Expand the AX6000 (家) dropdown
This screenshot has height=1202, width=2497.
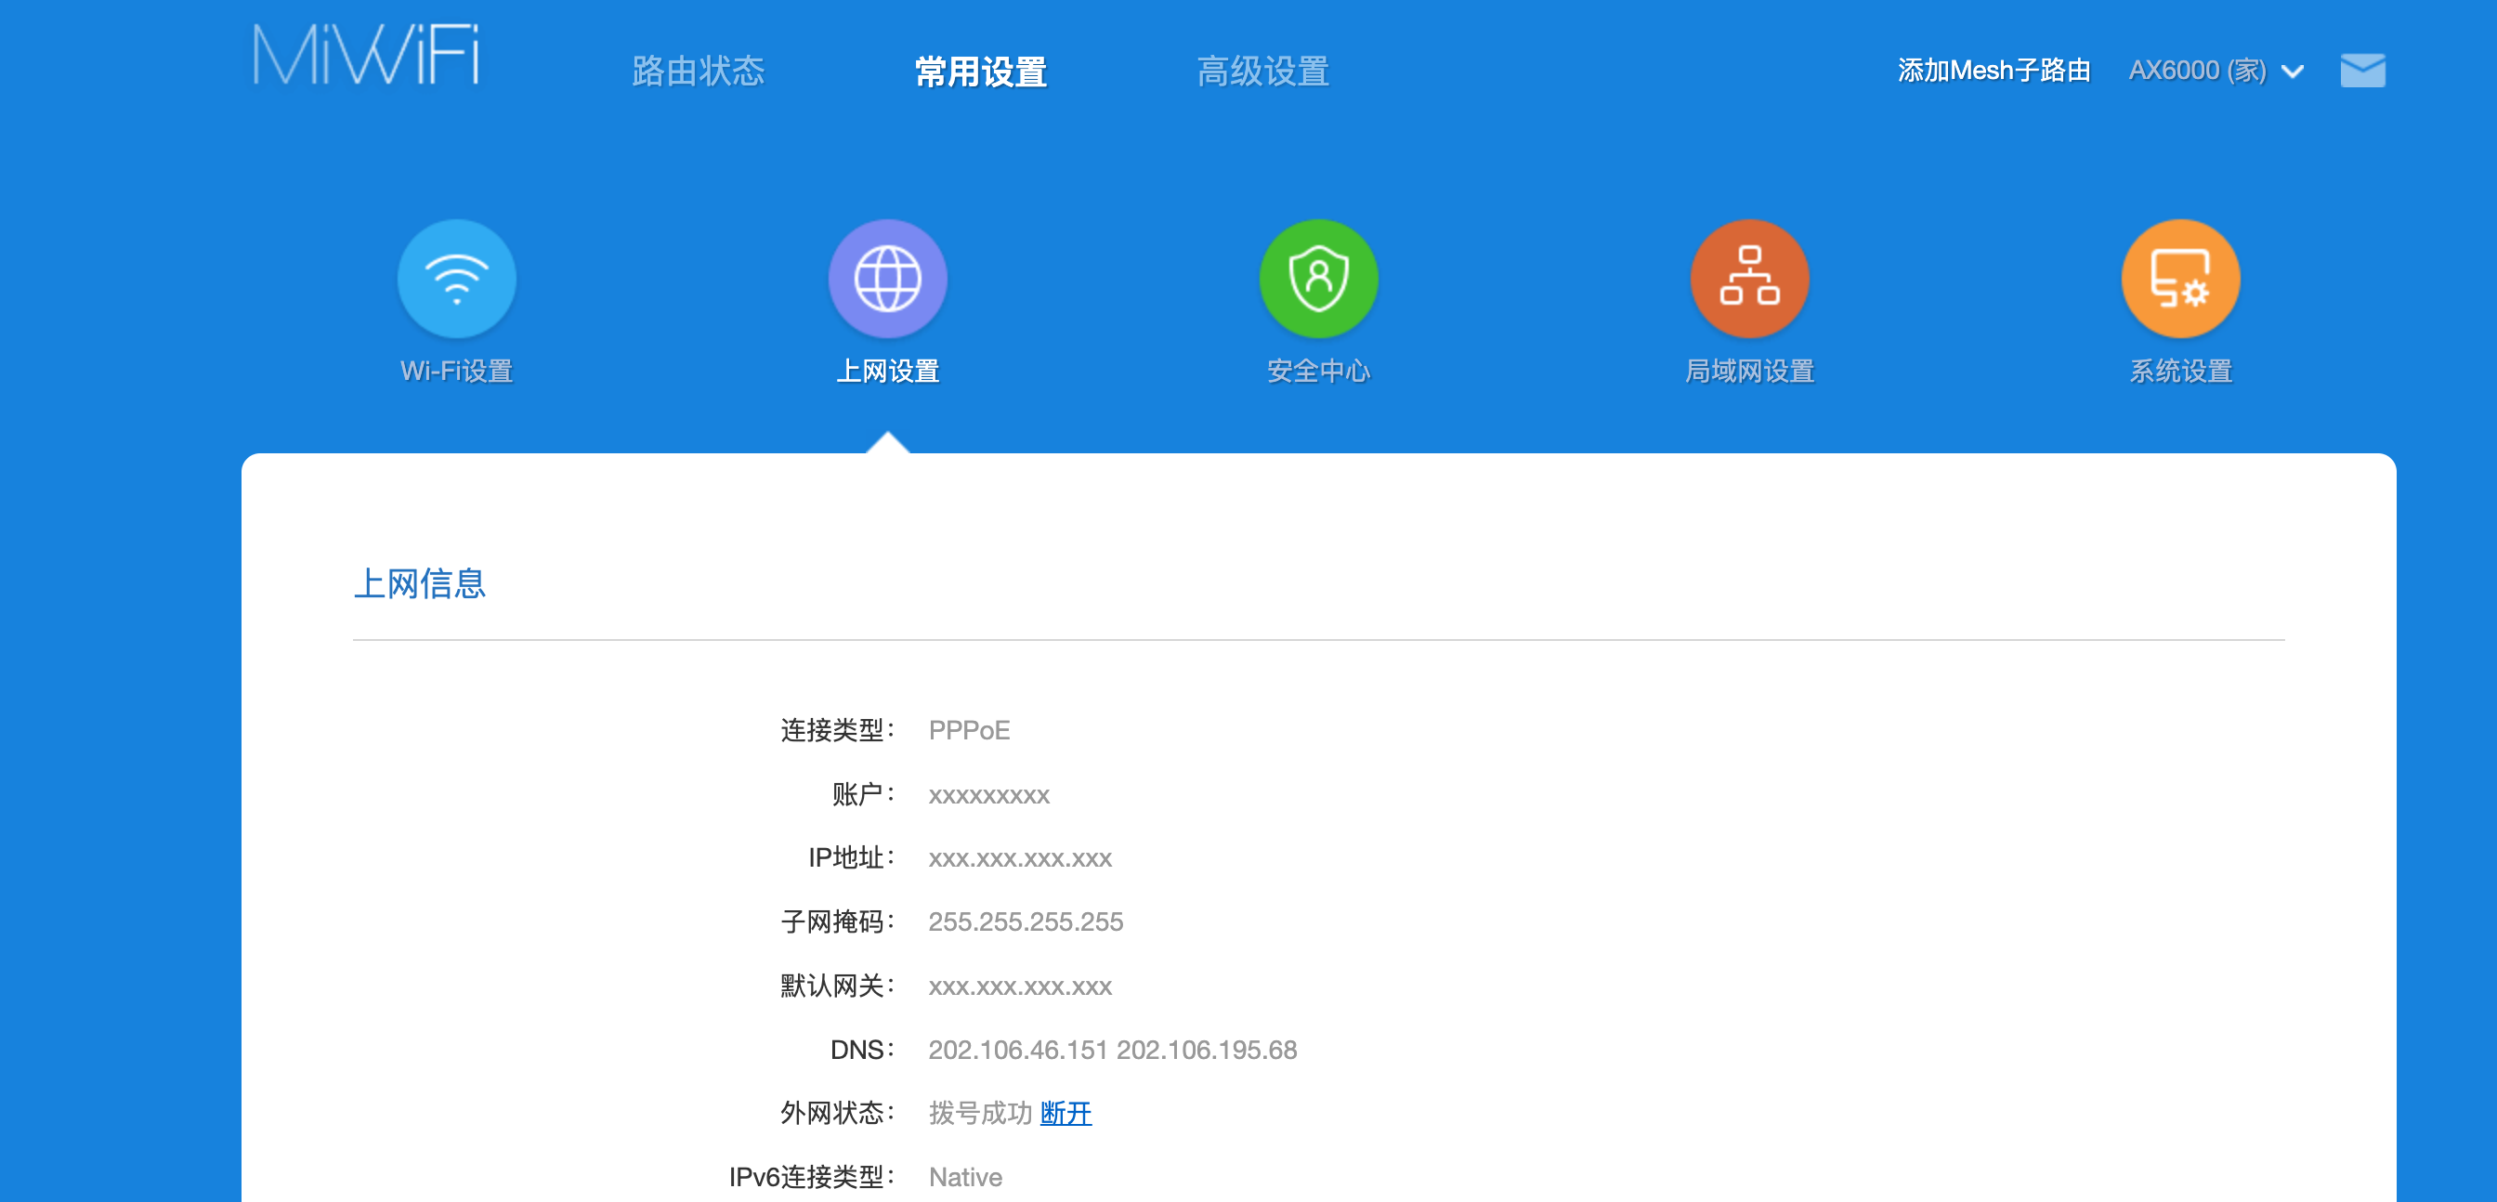pos(2216,71)
